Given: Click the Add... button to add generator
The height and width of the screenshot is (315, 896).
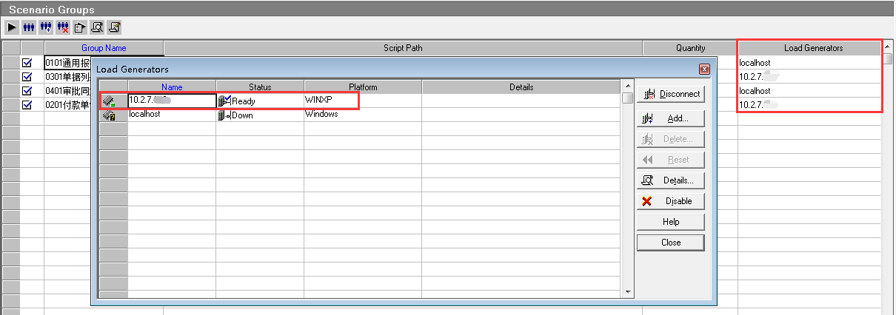Looking at the screenshot, I should [x=670, y=118].
